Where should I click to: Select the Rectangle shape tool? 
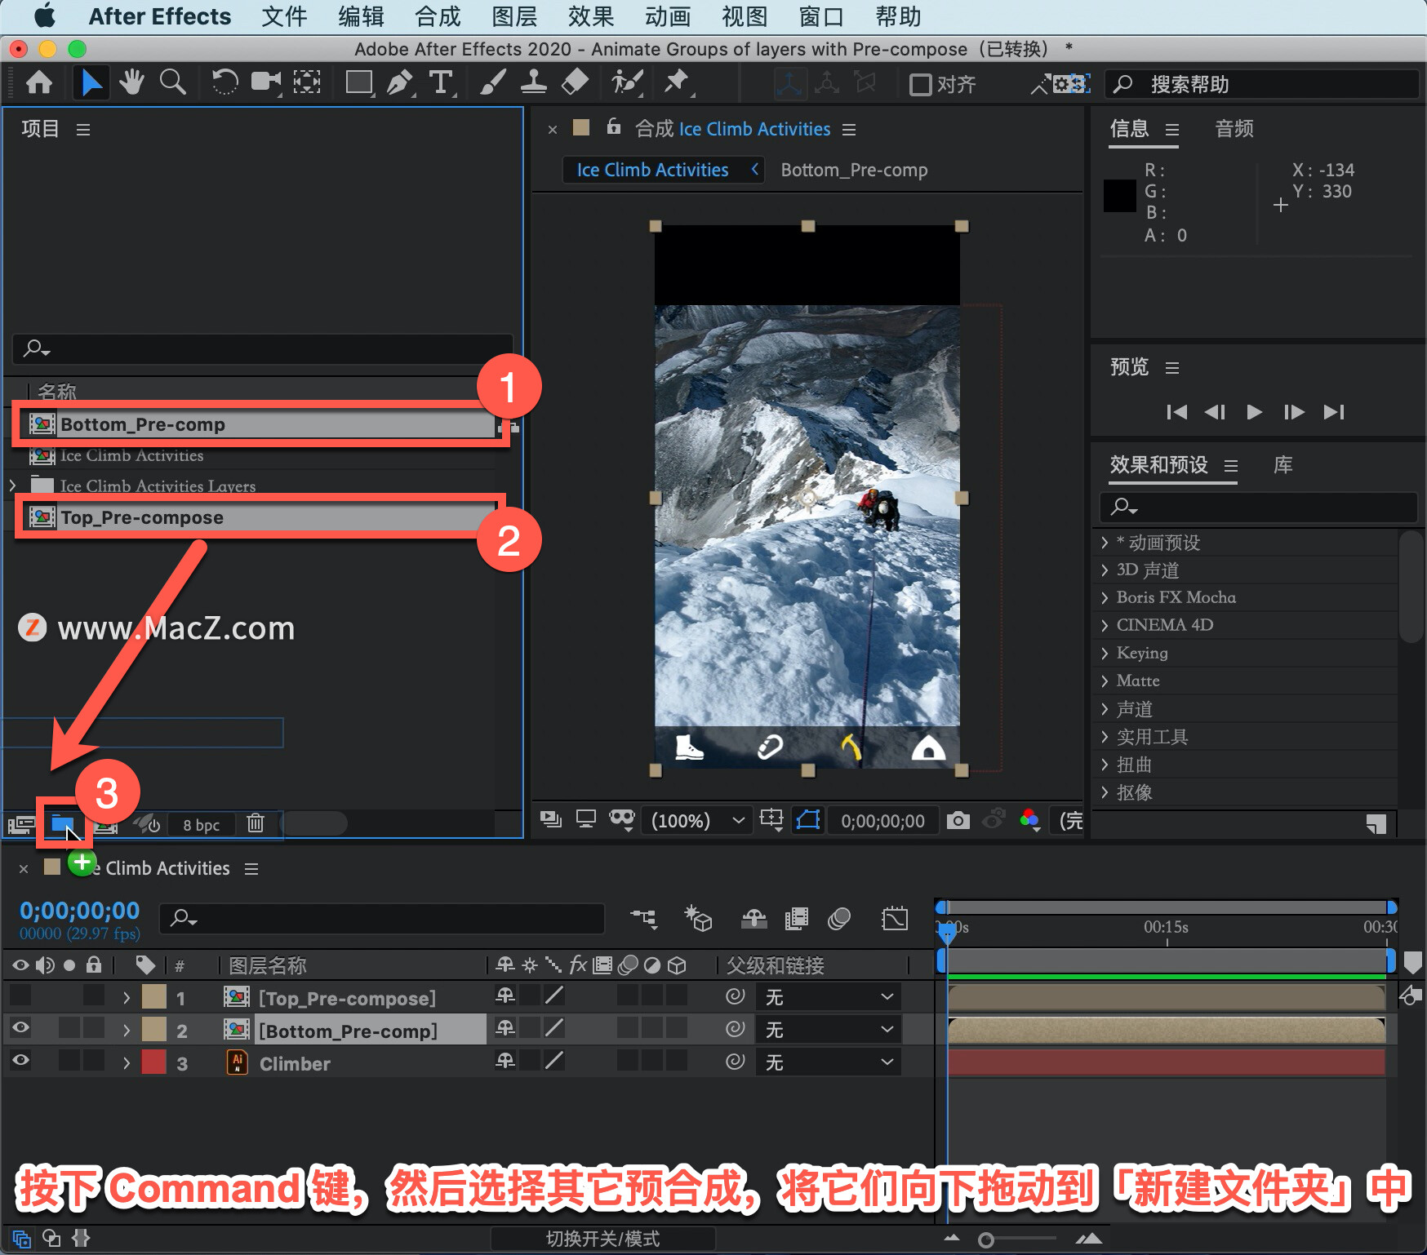pyautogui.click(x=359, y=83)
